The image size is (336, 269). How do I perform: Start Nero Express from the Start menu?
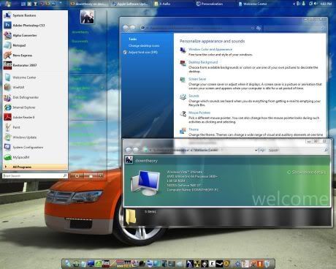(x=35, y=56)
